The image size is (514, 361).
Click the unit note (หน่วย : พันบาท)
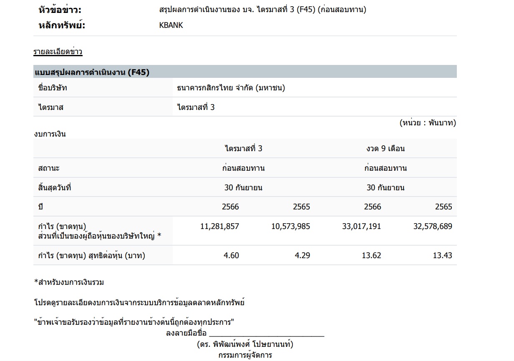[428, 123]
